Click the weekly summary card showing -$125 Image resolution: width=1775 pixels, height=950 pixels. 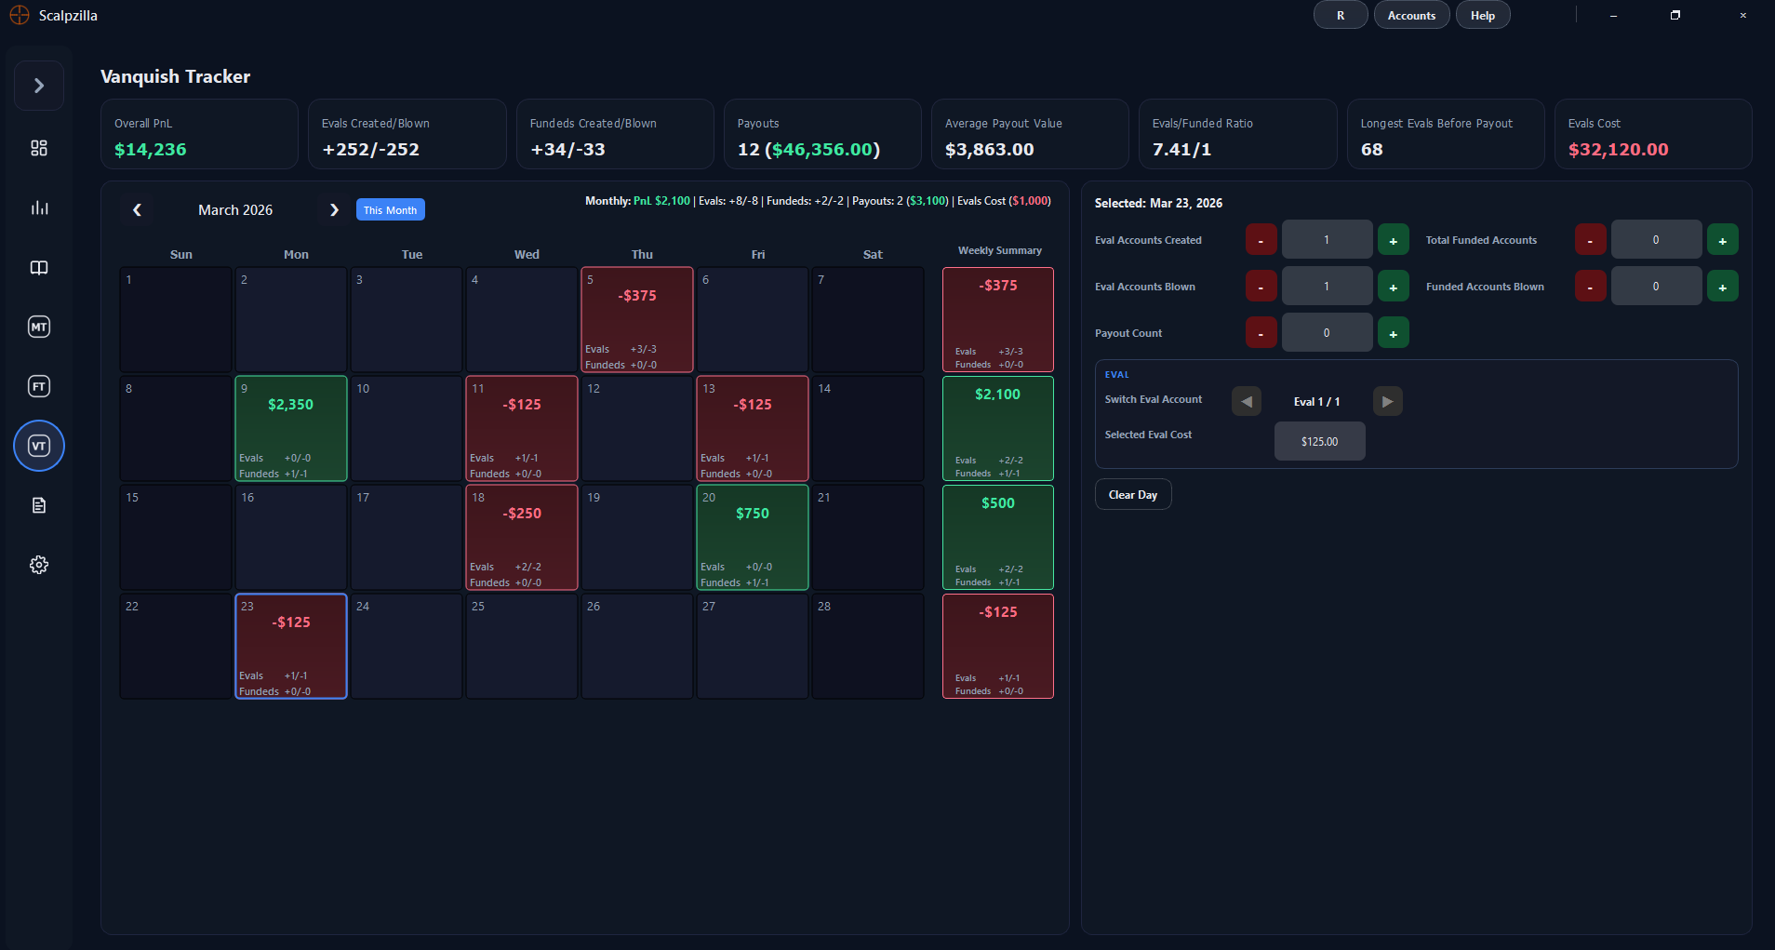[x=998, y=647]
